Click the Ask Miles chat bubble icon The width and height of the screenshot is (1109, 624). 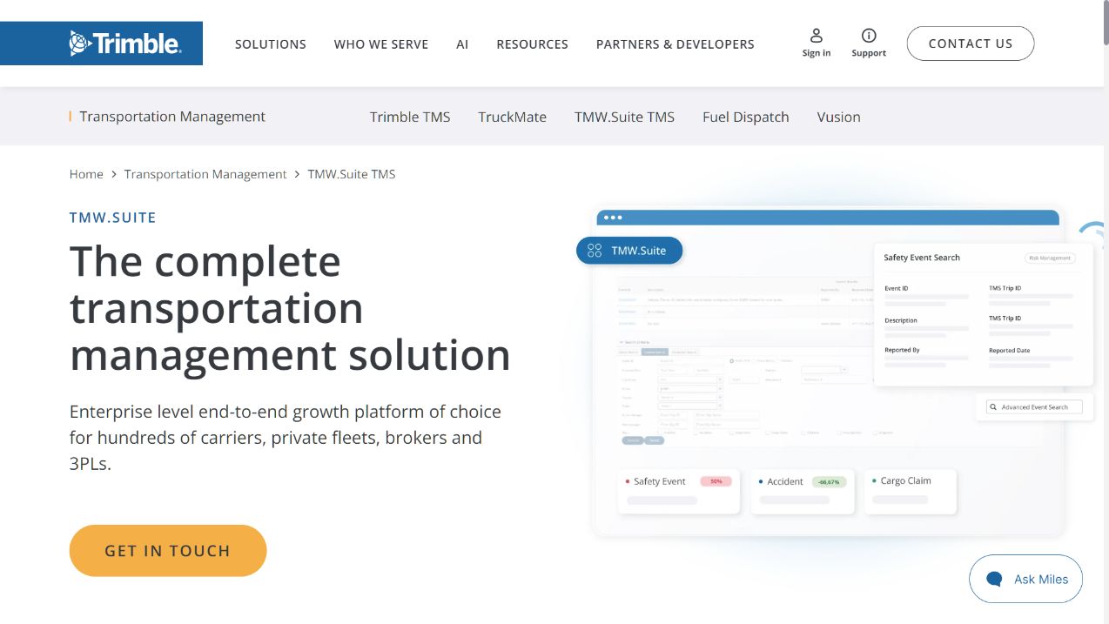[994, 579]
